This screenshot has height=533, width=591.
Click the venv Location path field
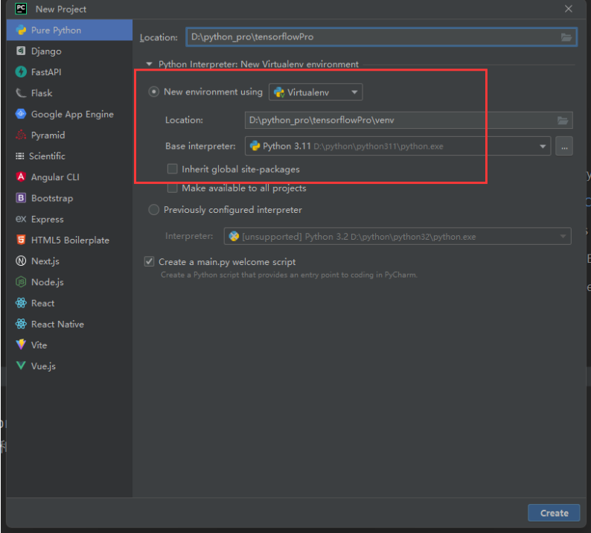tap(409, 121)
